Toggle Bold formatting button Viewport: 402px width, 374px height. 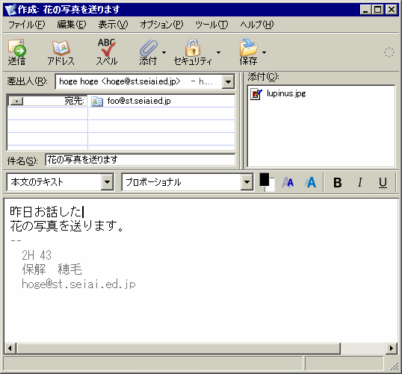click(338, 183)
